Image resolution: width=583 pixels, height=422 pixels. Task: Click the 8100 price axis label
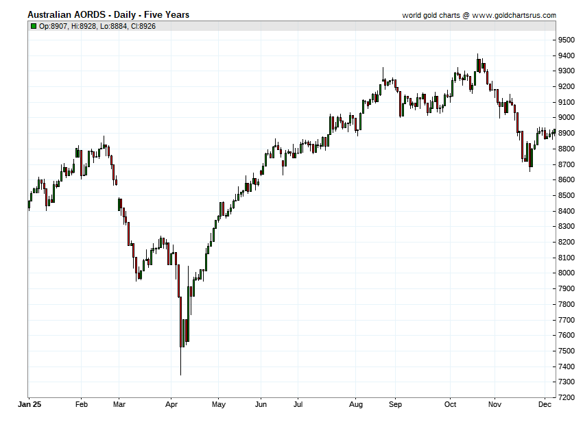click(567, 258)
